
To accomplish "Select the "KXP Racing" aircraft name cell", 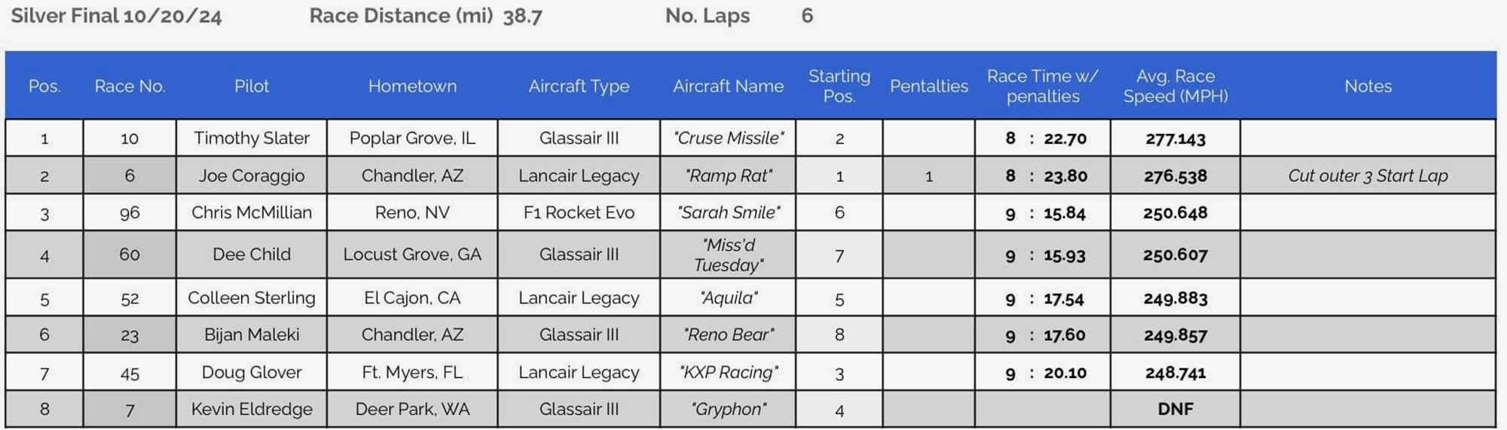I will click(x=728, y=372).
